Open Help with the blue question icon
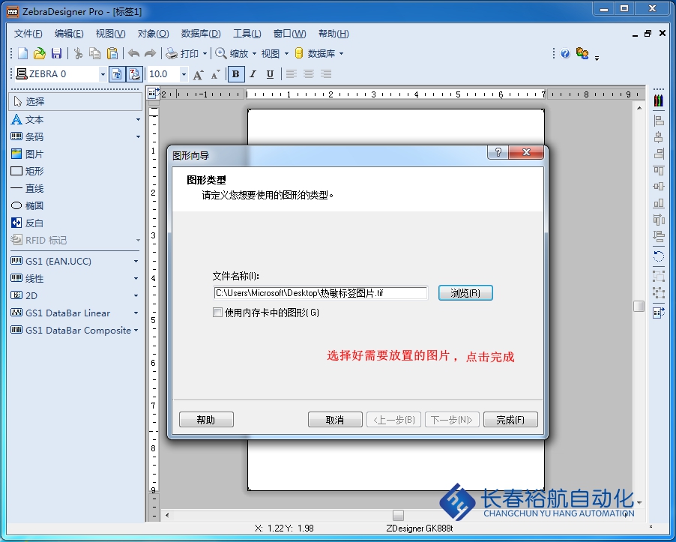 [565, 53]
